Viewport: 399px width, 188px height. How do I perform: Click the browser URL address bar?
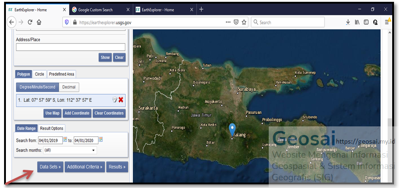(x=155, y=22)
